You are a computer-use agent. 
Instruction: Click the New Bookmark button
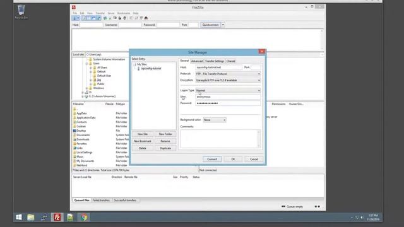(143, 141)
